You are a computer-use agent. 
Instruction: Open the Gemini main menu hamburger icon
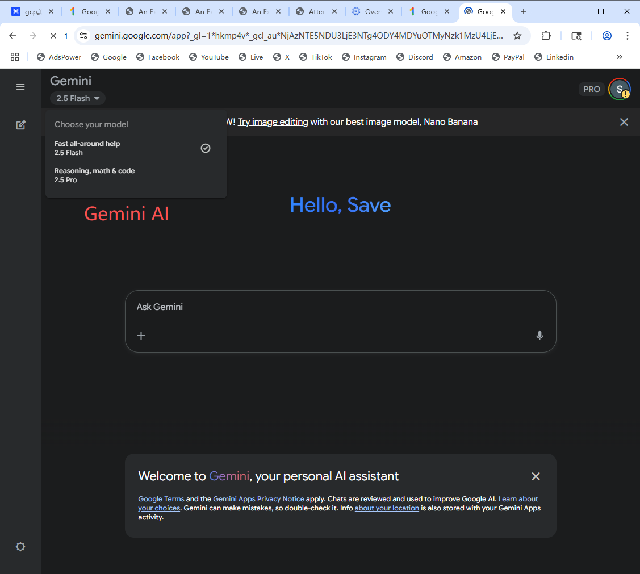pyautogui.click(x=20, y=87)
